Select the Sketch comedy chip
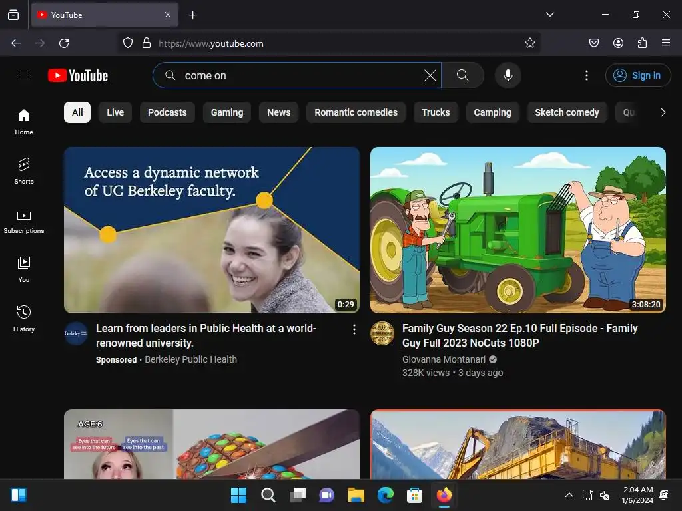Screen dimensions: 682x511 [x=567, y=112]
